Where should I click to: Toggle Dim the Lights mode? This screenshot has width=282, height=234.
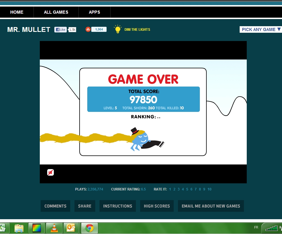tap(137, 30)
